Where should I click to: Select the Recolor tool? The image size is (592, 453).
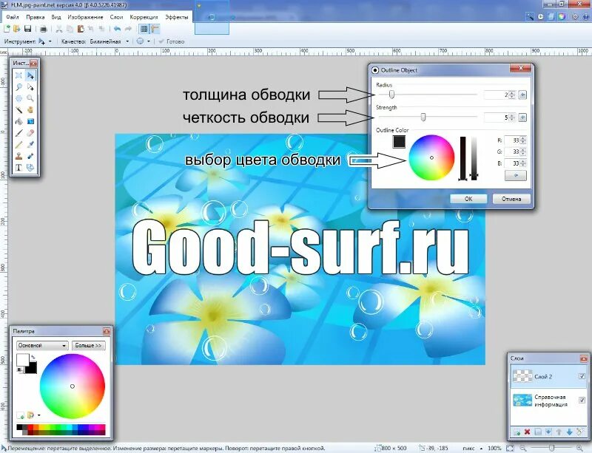pyautogui.click(x=30, y=156)
